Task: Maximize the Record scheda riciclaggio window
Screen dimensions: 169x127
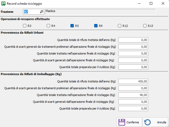Action: [x=151, y=4]
